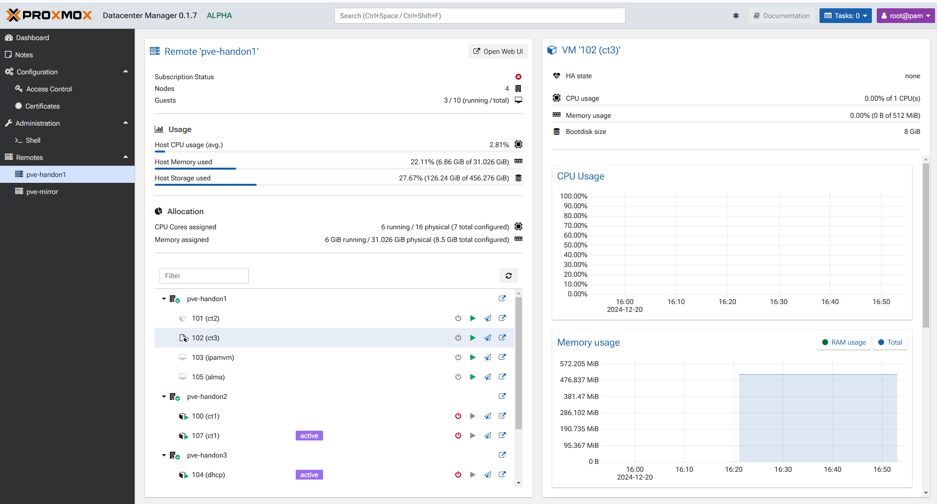The height and width of the screenshot is (504, 937).
Task: Open the Tasks dropdown in the header
Action: coord(845,16)
